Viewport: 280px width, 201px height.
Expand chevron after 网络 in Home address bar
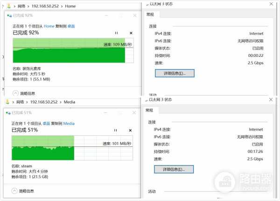coord(28,7)
